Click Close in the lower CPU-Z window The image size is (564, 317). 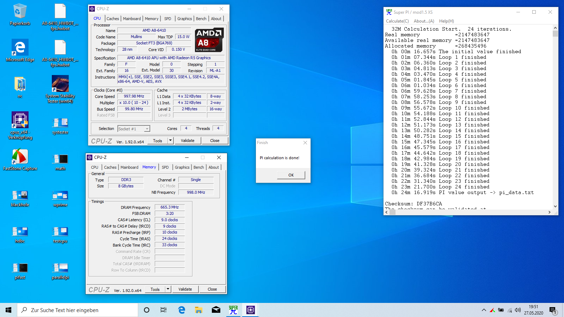[212, 289]
